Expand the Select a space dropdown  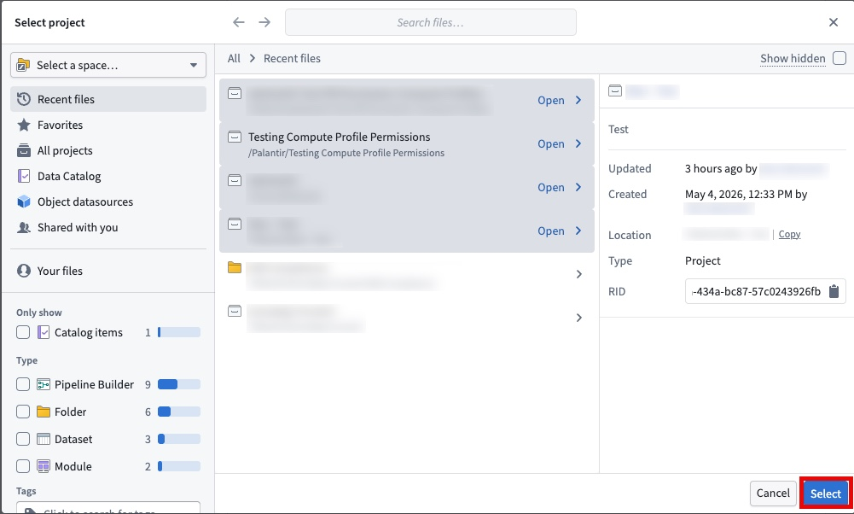[x=108, y=65]
